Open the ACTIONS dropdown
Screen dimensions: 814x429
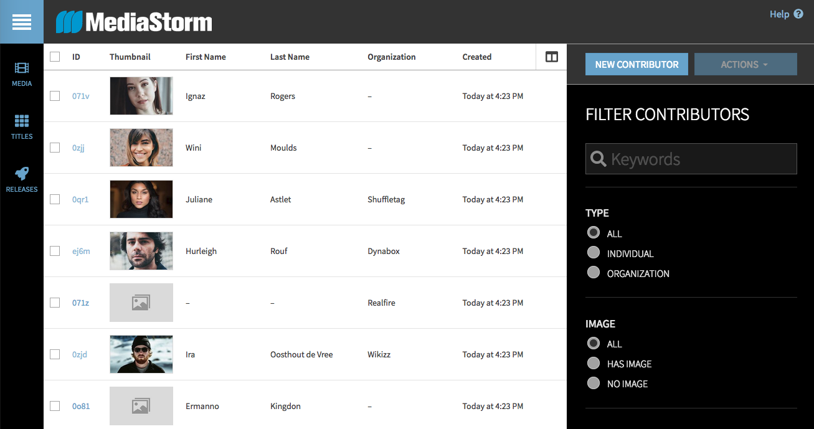pyautogui.click(x=745, y=64)
